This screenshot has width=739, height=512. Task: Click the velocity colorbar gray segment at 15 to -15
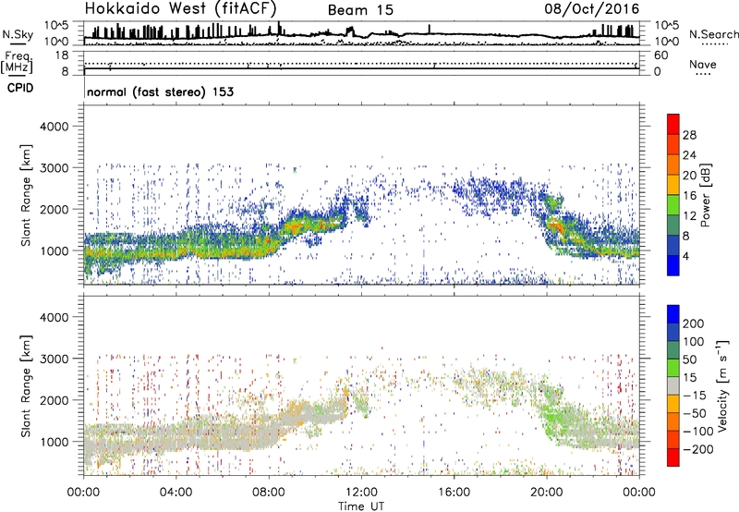tap(673, 385)
